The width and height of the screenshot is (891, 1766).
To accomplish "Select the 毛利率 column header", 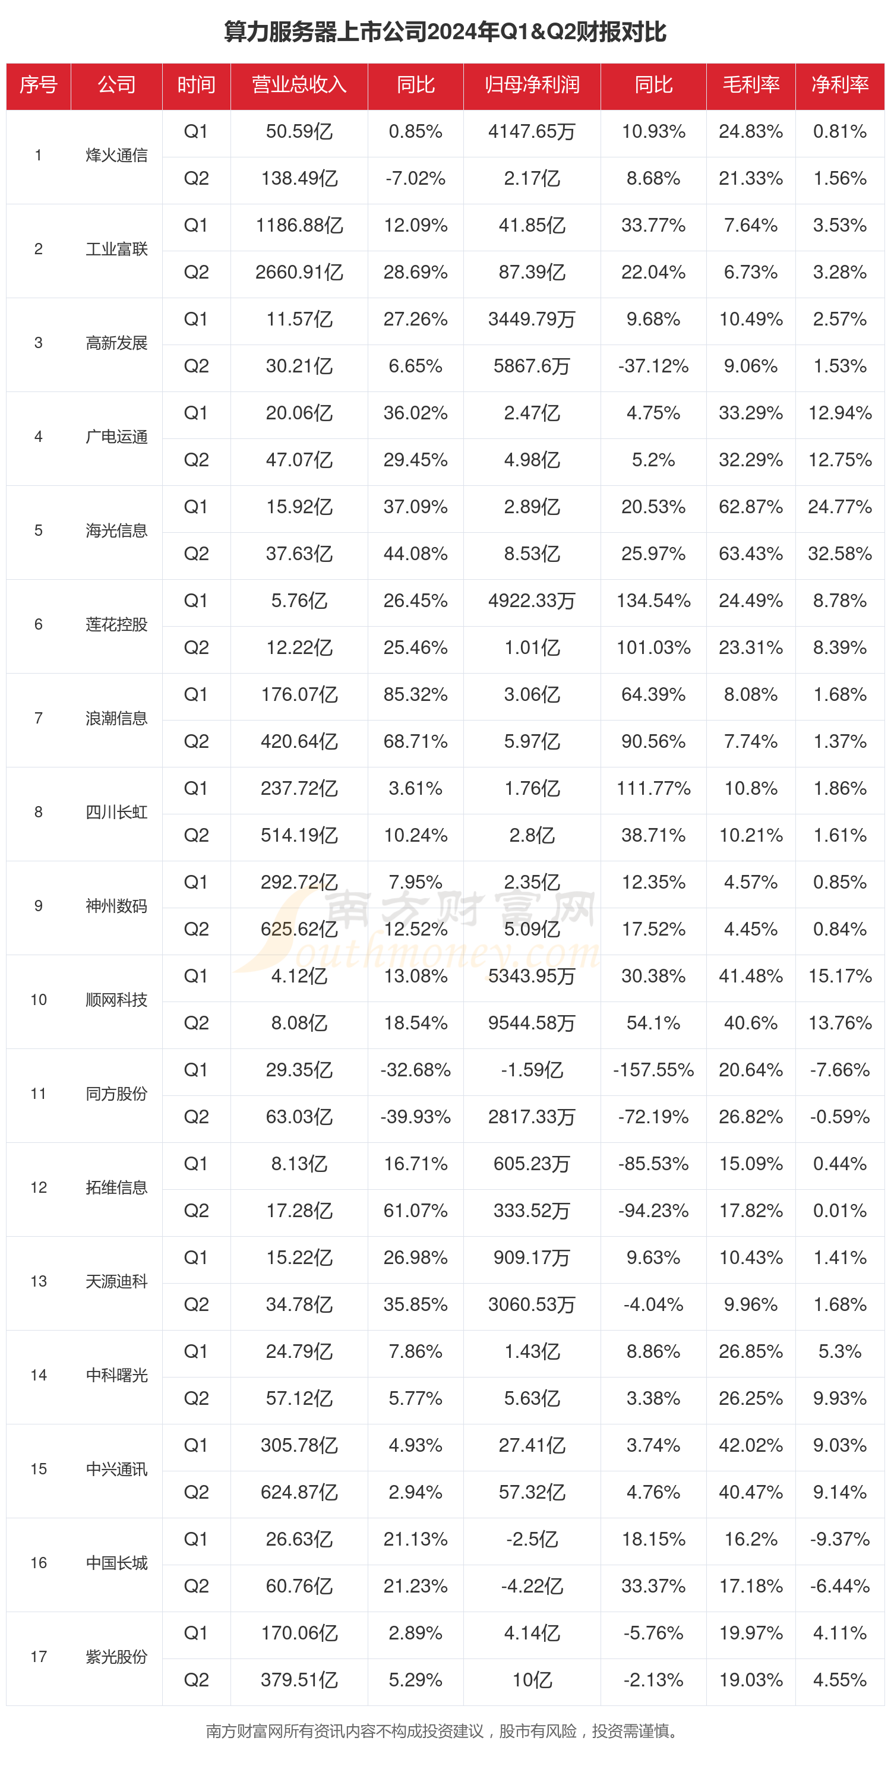I will [750, 85].
